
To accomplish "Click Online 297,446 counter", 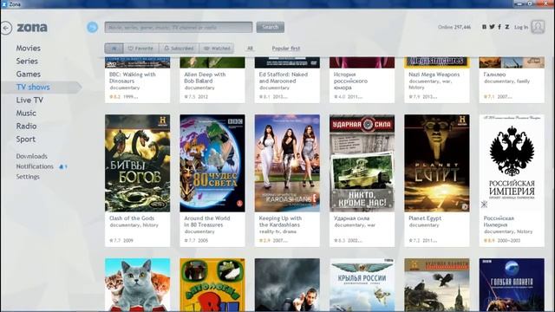I will coord(454,27).
